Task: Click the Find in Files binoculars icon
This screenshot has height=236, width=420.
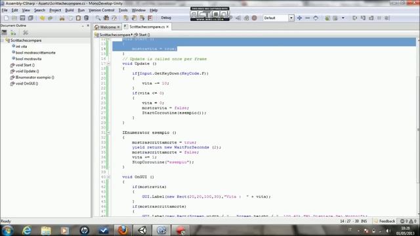Action: tap(106, 18)
